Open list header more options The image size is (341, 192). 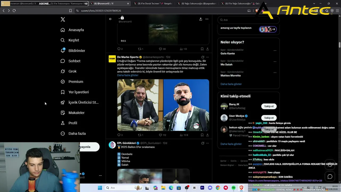point(207,19)
